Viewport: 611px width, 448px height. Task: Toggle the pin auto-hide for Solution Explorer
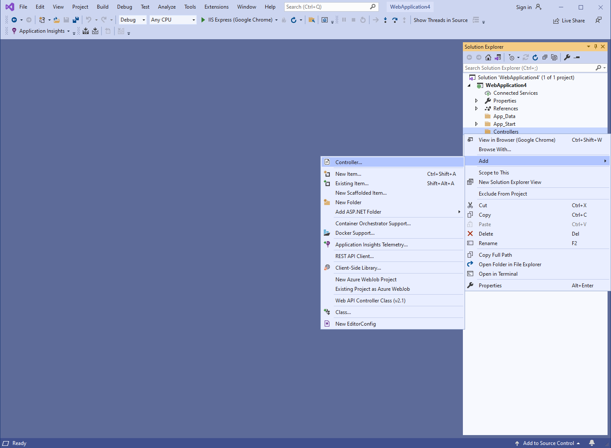[595, 47]
